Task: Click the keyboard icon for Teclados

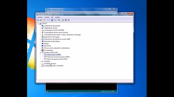Action: (42, 61)
